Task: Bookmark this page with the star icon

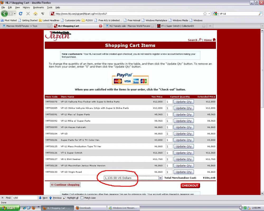Action: tap(205, 14)
